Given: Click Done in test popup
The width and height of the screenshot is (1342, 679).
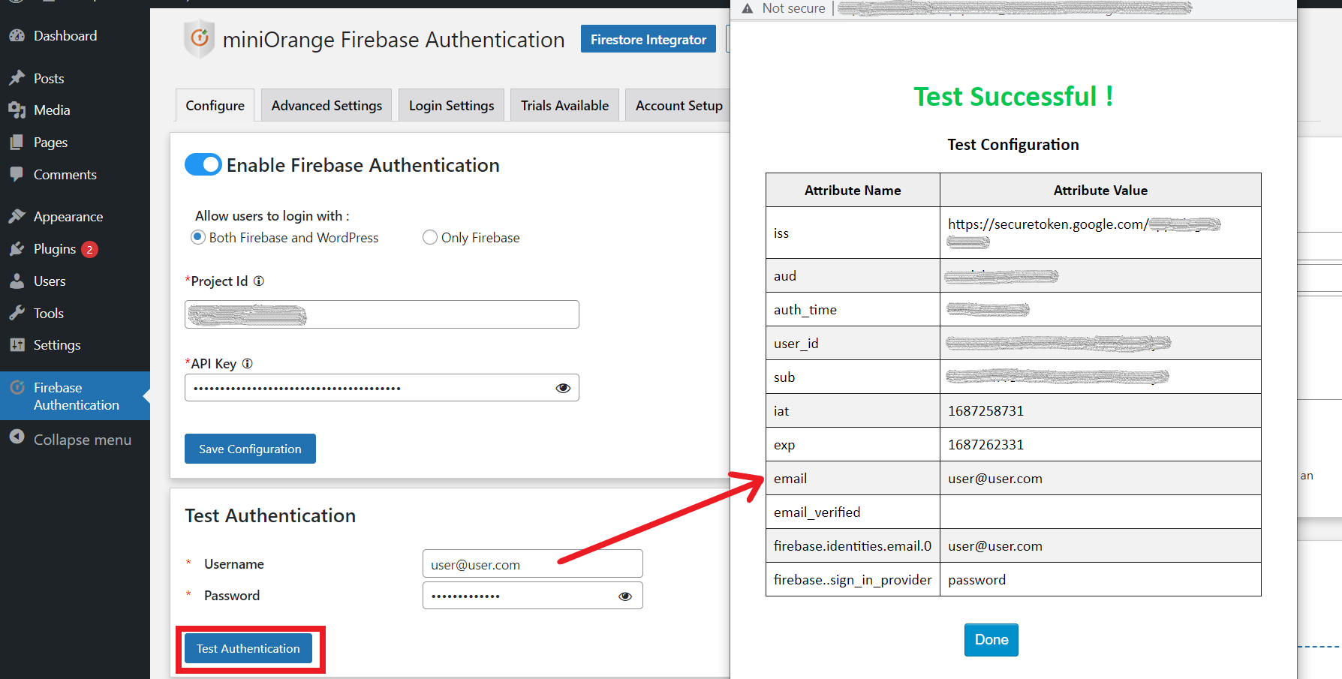Looking at the screenshot, I should tap(991, 640).
